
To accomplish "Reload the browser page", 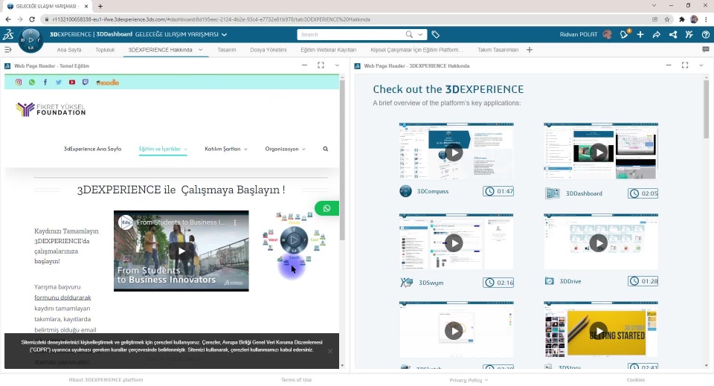I will tap(32, 19).
